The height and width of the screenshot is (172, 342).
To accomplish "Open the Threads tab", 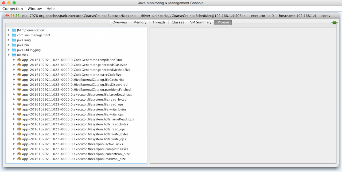I will point(159,22).
